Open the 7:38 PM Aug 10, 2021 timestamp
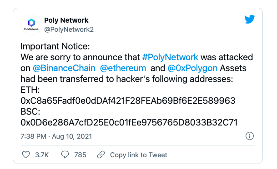The image size is (277, 169). coord(56,136)
